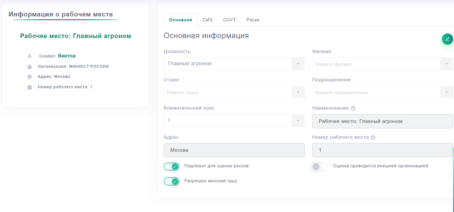
Task: Expand the Филиал dropdown arrow
Action: (x=446, y=64)
